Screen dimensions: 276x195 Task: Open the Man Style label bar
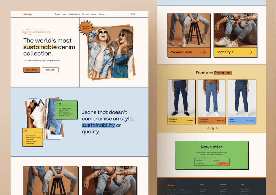point(235,52)
